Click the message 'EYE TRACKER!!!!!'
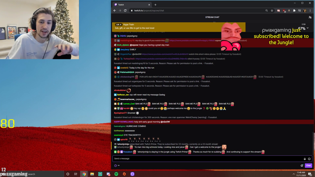 [x=132, y=135]
